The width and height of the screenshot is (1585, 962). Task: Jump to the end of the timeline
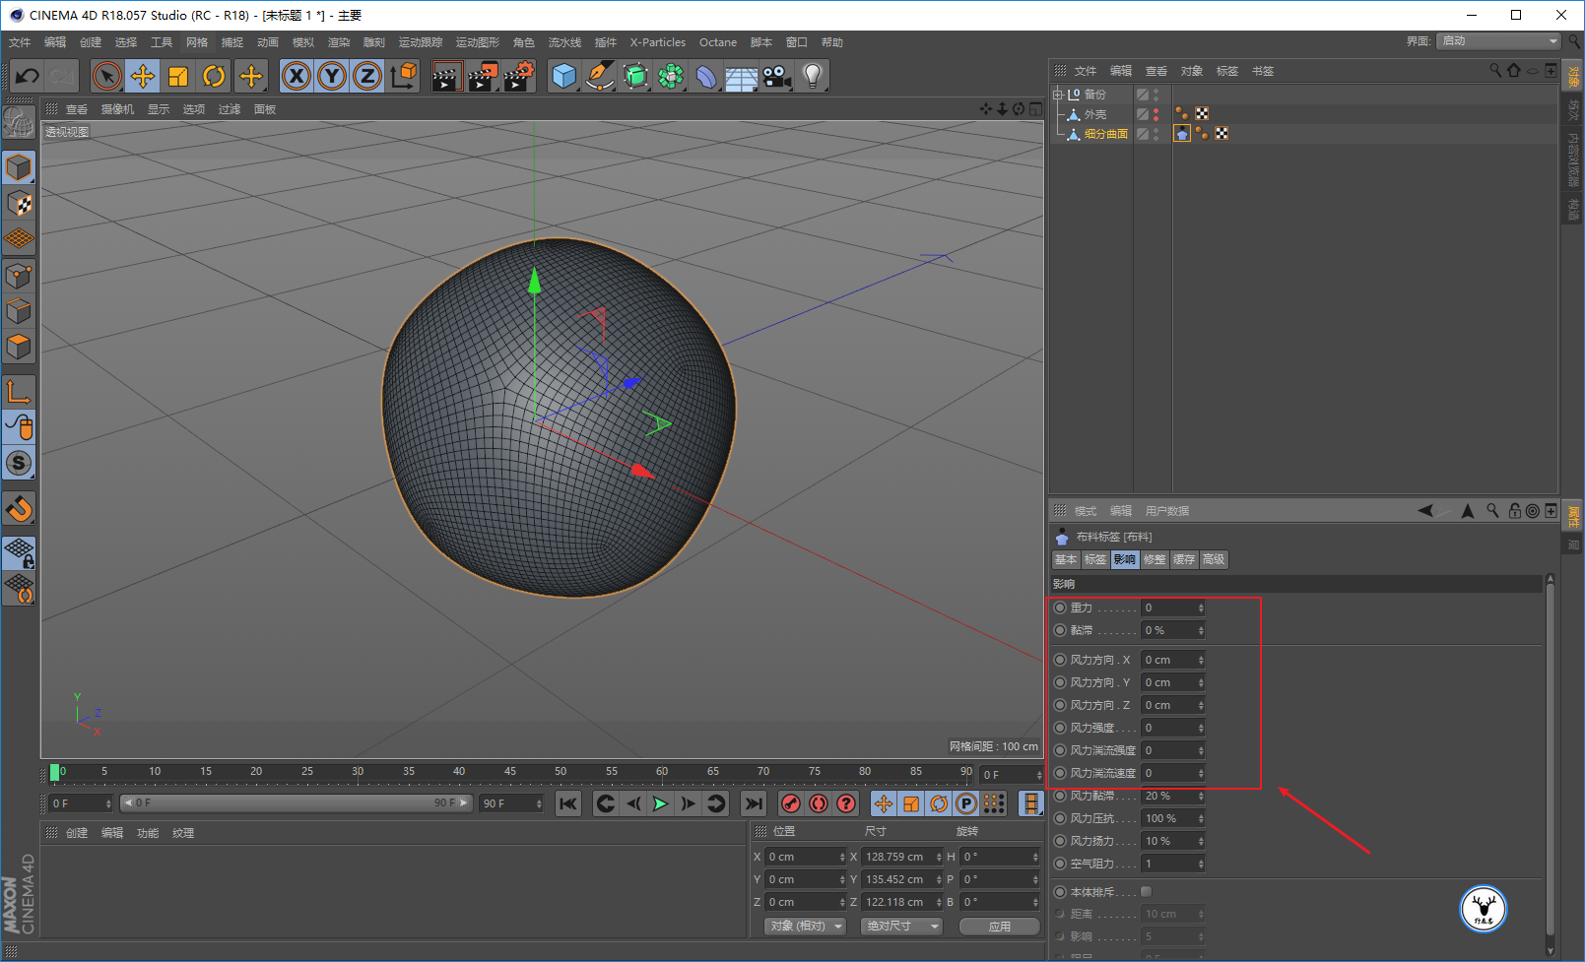pyautogui.click(x=754, y=804)
